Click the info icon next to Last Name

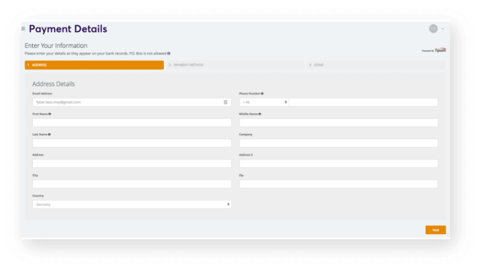pos(49,134)
